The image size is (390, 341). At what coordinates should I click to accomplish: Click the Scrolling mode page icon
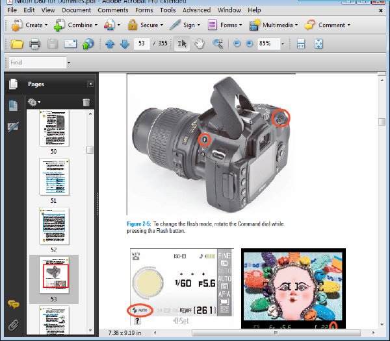[301, 43]
